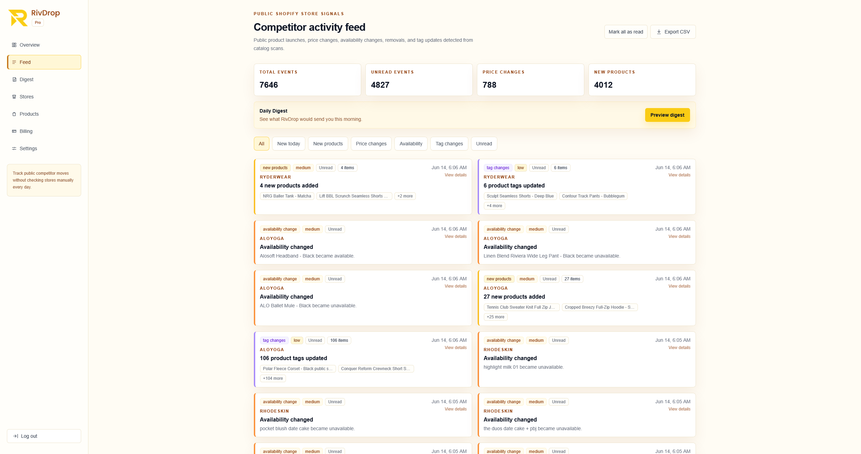Expand +104 more on 106 tags card
The image size is (861, 454).
pos(273,378)
